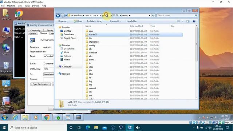Open the recent locations dropdown arrow
The image size is (233, 131).
click(66, 15)
